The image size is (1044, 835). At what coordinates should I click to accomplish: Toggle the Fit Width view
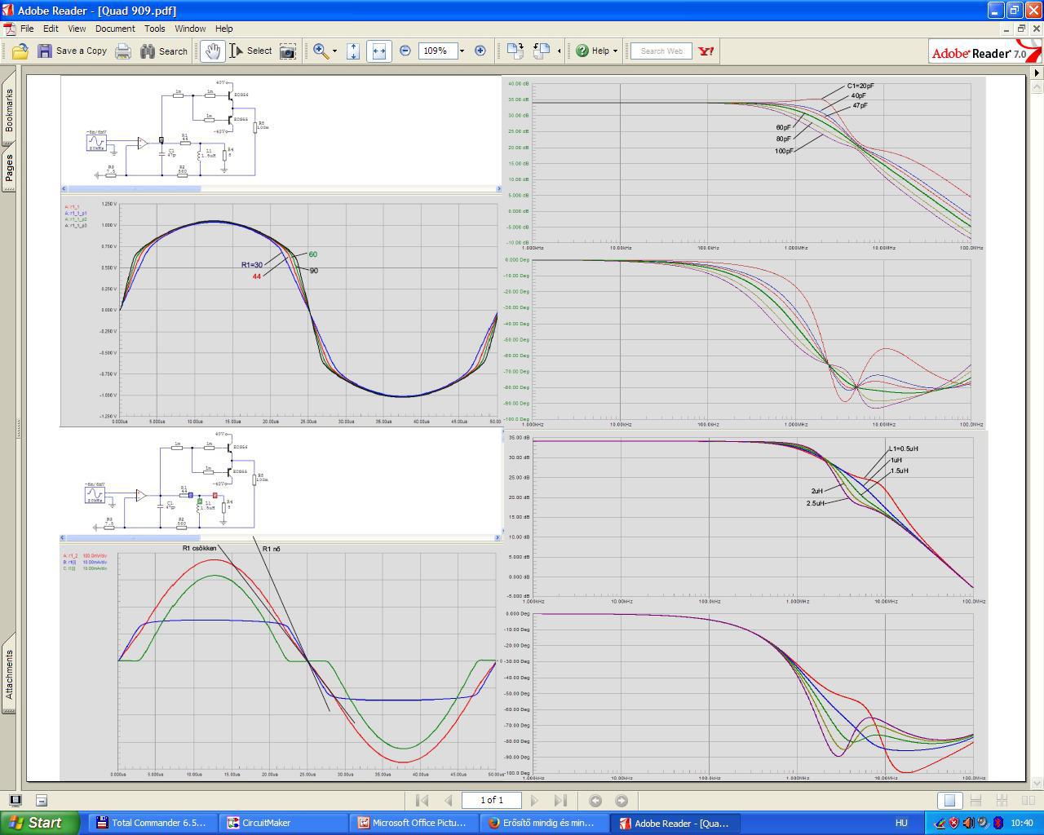point(378,51)
